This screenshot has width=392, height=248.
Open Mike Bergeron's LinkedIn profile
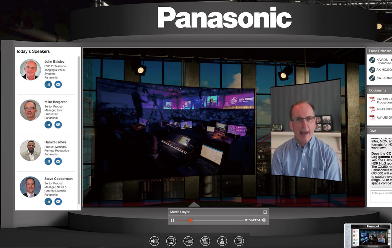click(x=48, y=125)
